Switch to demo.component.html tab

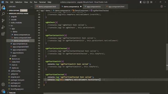(47, 7)
